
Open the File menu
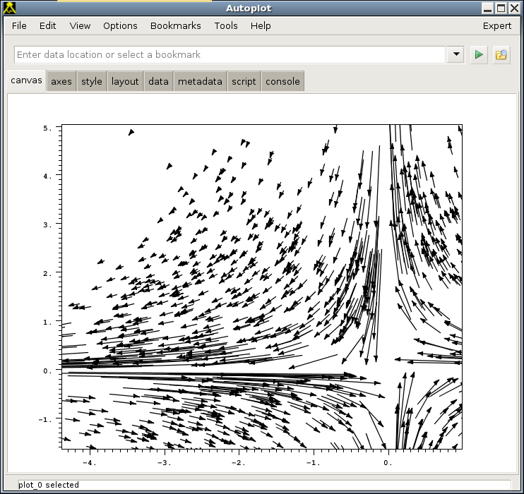coord(19,25)
